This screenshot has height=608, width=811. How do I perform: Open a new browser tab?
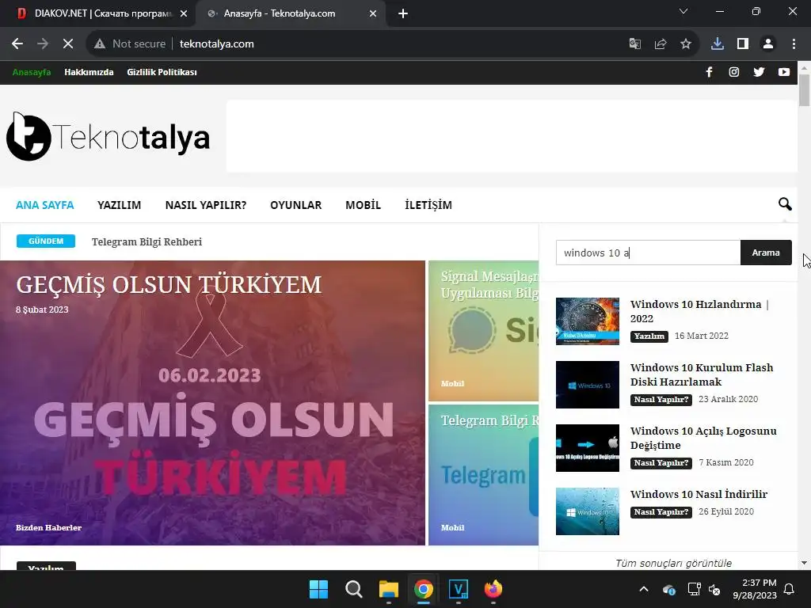point(403,13)
